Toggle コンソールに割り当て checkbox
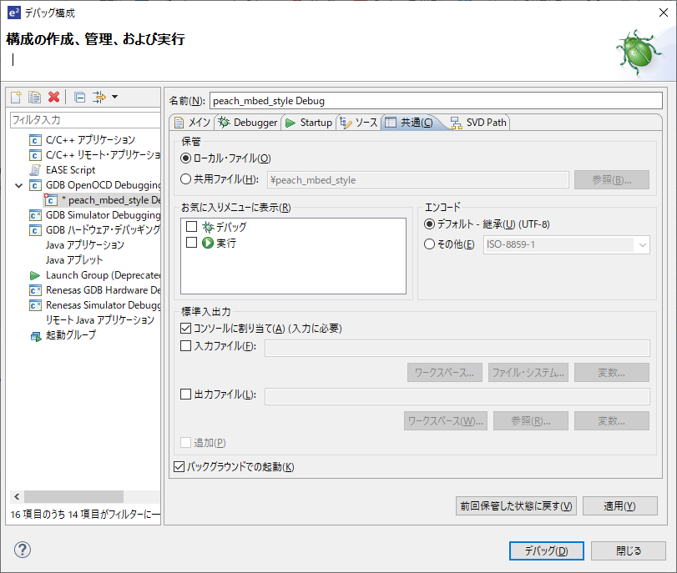Screen dimensions: 677x573 click(185, 329)
